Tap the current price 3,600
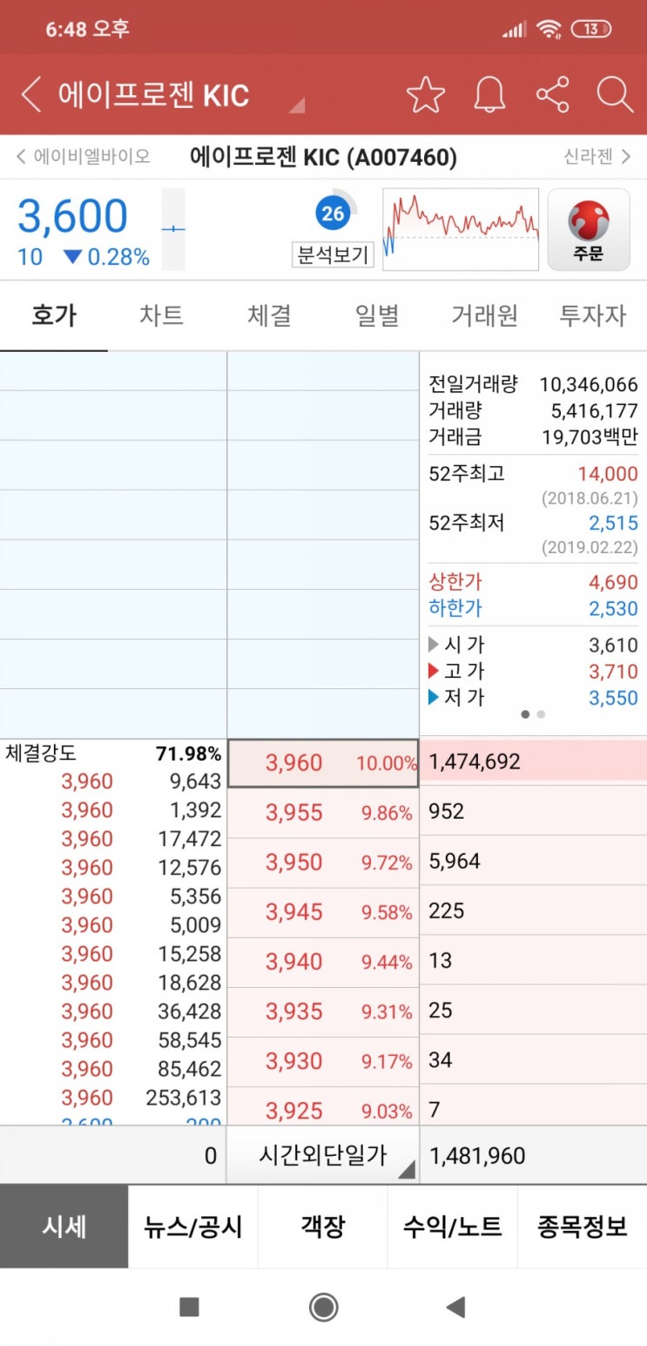Image resolution: width=647 pixels, height=1346 pixels. pyautogui.click(x=73, y=216)
